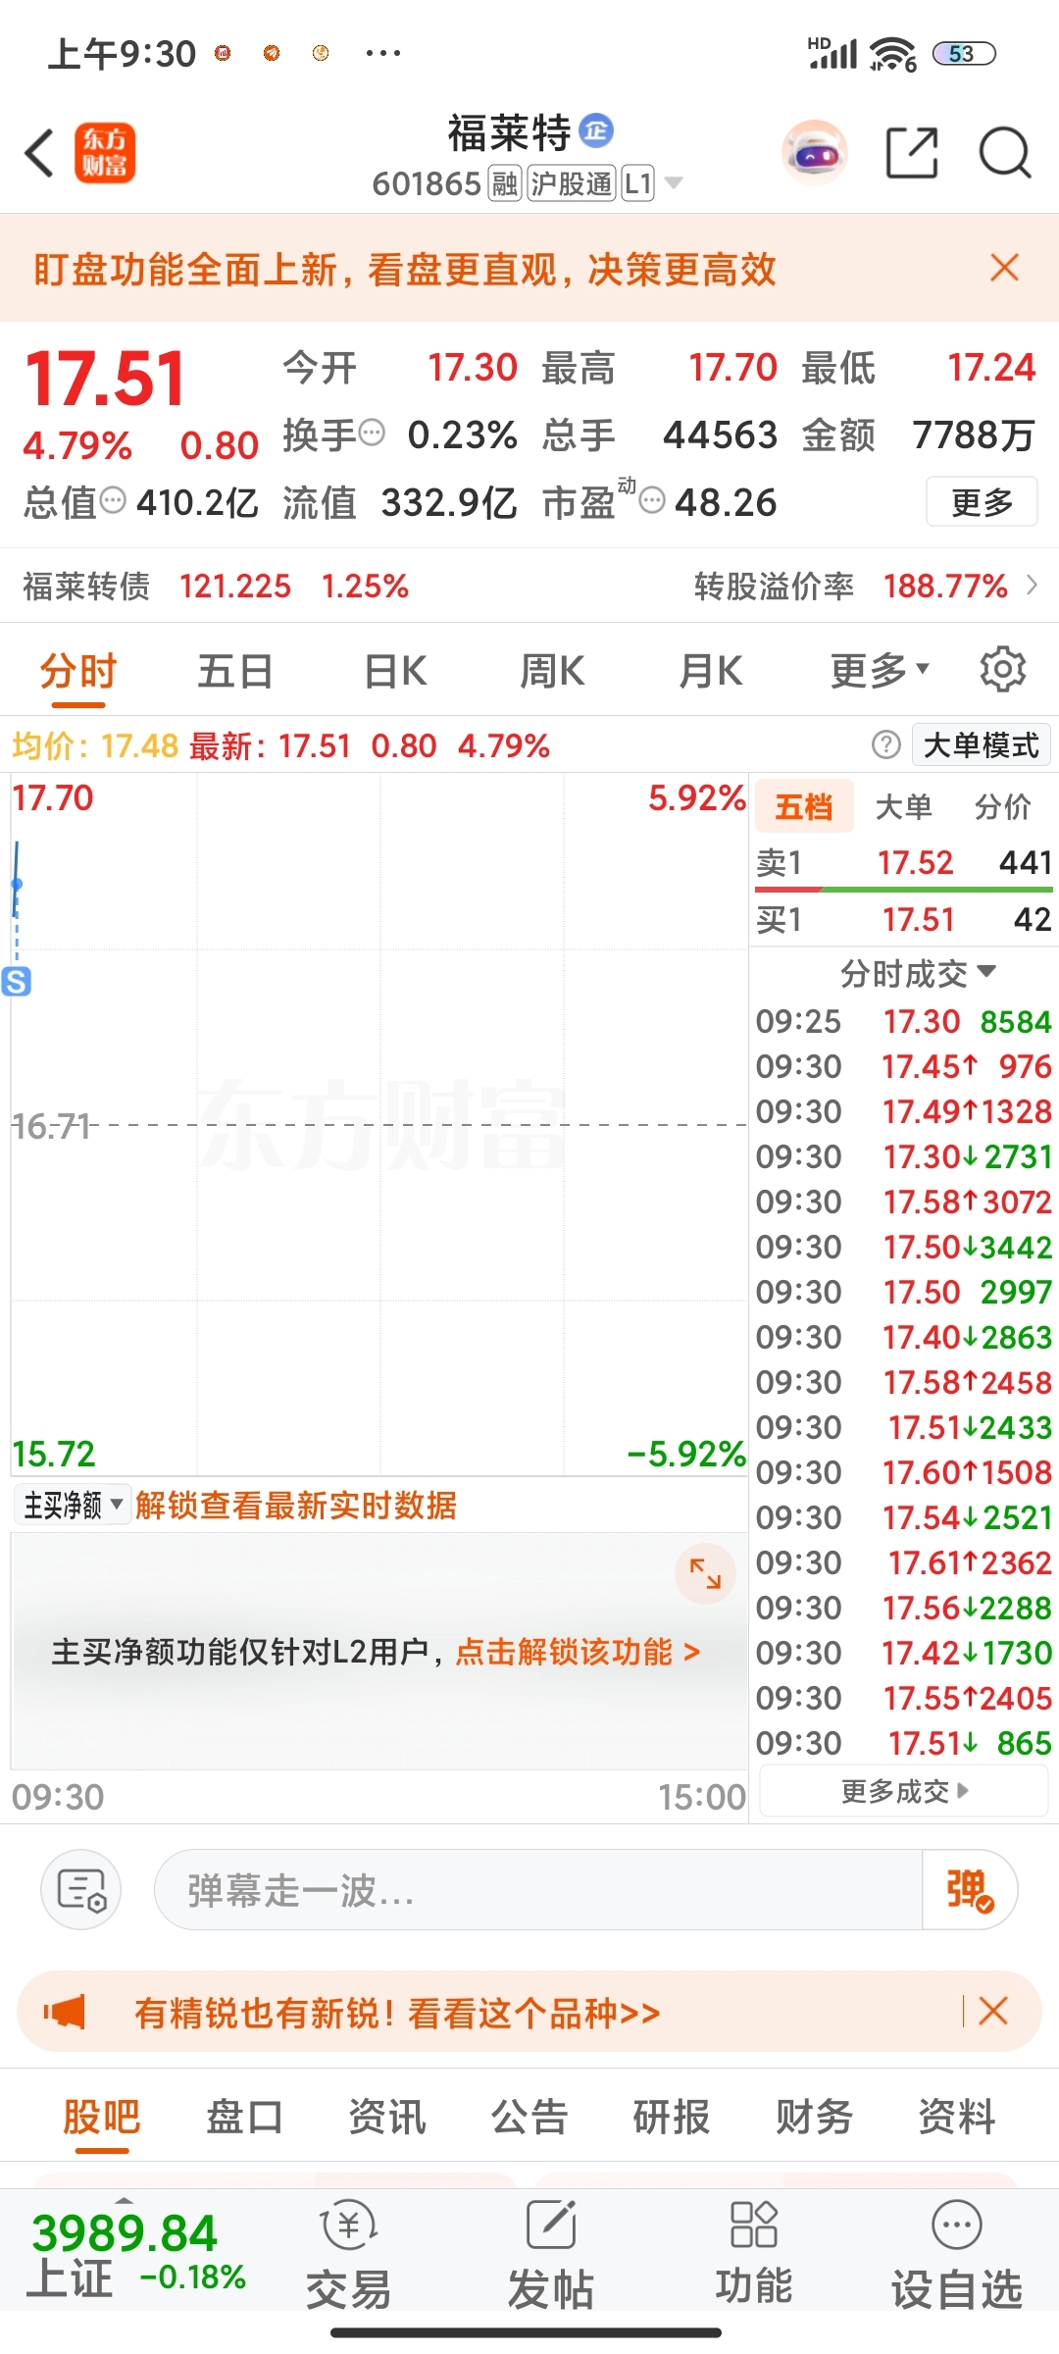The width and height of the screenshot is (1059, 2354).
Task: Tap the 交易 trade icon
Action: pos(348,2256)
